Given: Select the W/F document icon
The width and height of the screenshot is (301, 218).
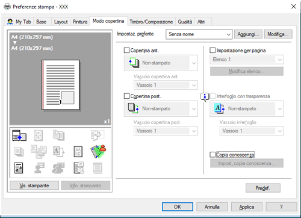Looking at the screenshot, I should pos(78,151).
